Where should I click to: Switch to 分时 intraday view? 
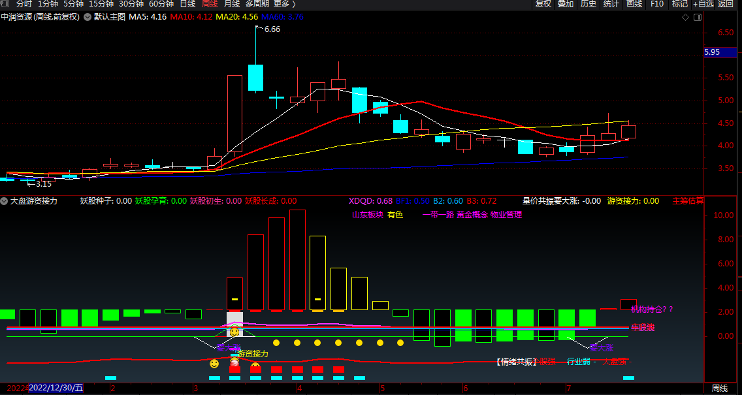[x=24, y=4]
